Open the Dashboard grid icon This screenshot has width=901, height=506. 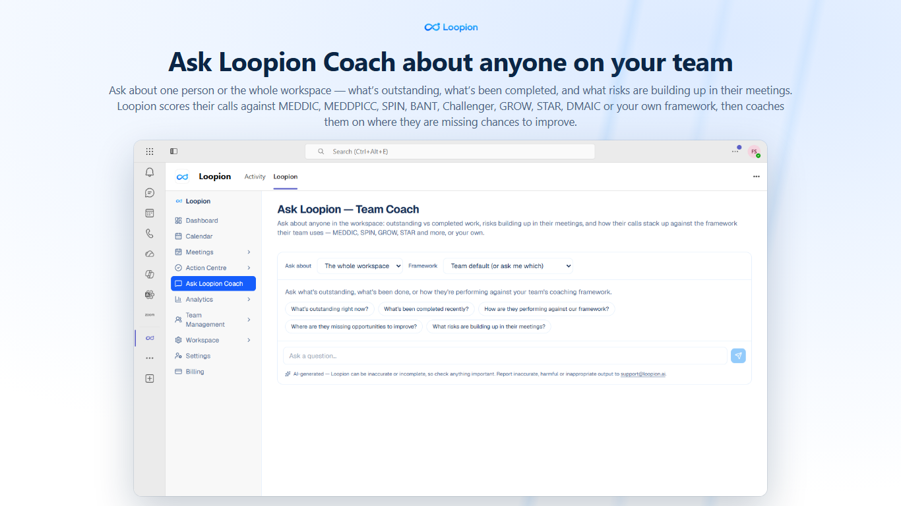178,221
